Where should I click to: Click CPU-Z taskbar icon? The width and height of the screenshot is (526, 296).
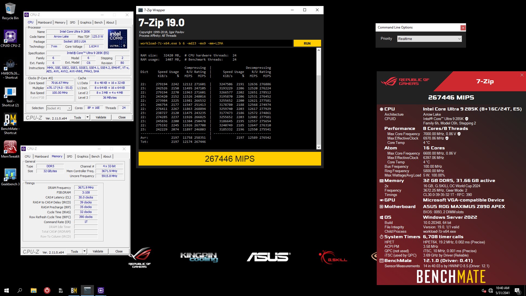[x=101, y=291]
